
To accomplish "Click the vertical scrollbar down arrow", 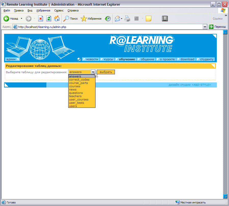I will click(x=225, y=196).
